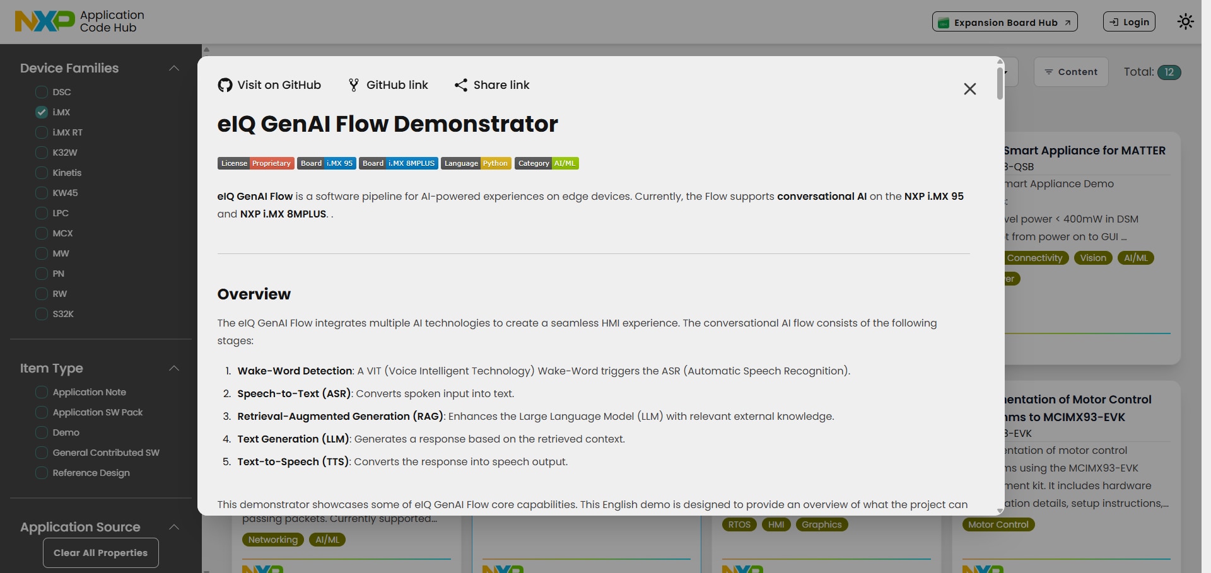The height and width of the screenshot is (573, 1211).
Task: Close the eIQ GenAI Flow Demonstrator dialog
Action: click(969, 89)
